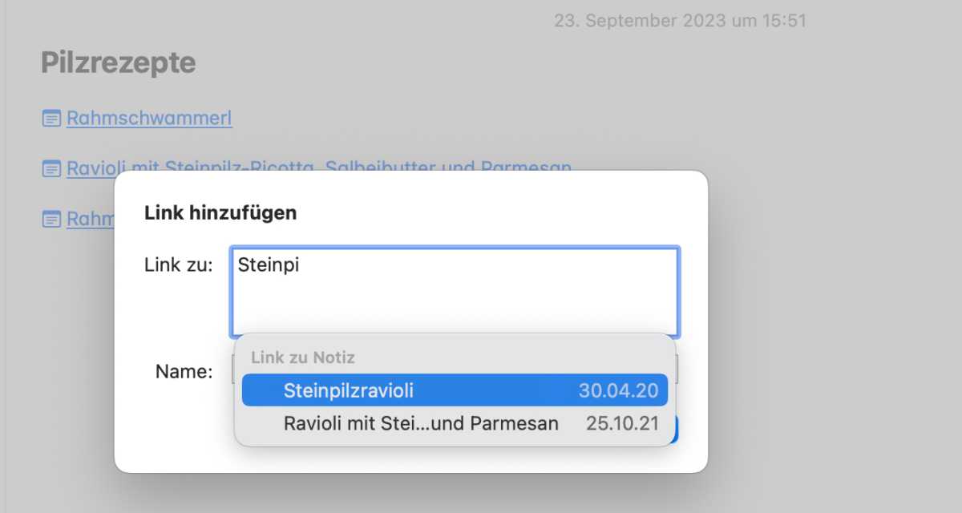
Task: Click the 30.04.20 date on Steinpilzravioli
Action: tap(618, 390)
